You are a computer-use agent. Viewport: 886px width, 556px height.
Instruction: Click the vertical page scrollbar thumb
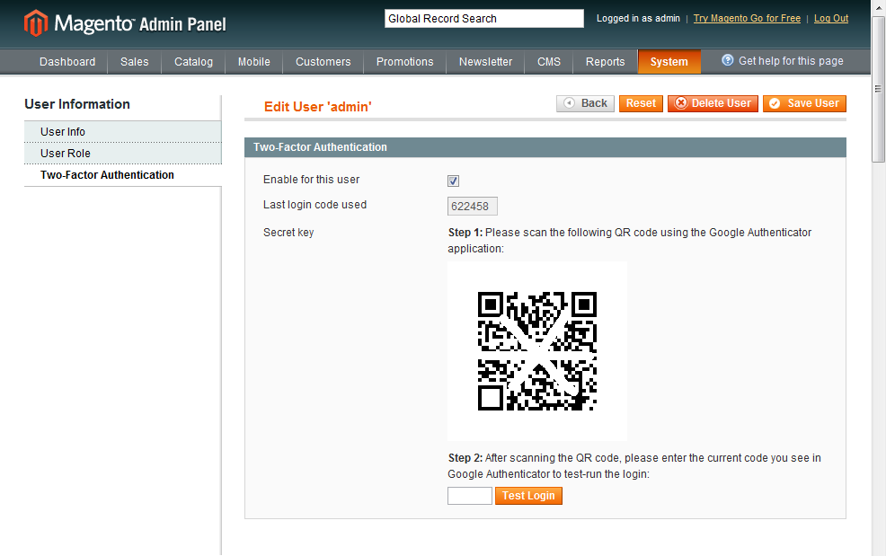click(x=878, y=89)
